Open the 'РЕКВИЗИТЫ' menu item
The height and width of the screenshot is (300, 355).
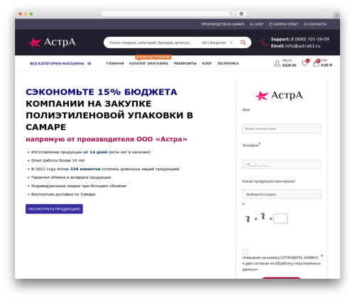point(185,63)
